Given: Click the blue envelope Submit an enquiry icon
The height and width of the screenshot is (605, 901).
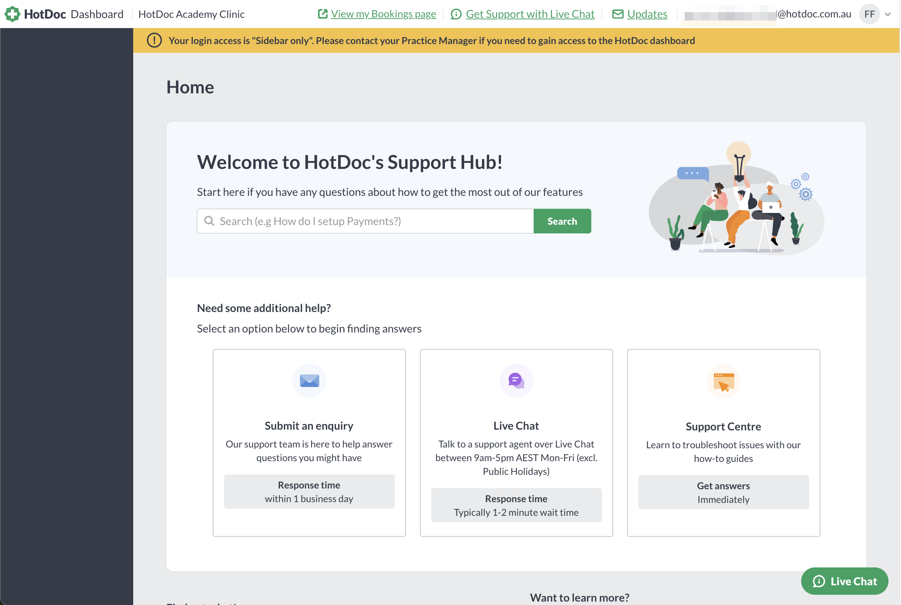Looking at the screenshot, I should coord(309,381).
